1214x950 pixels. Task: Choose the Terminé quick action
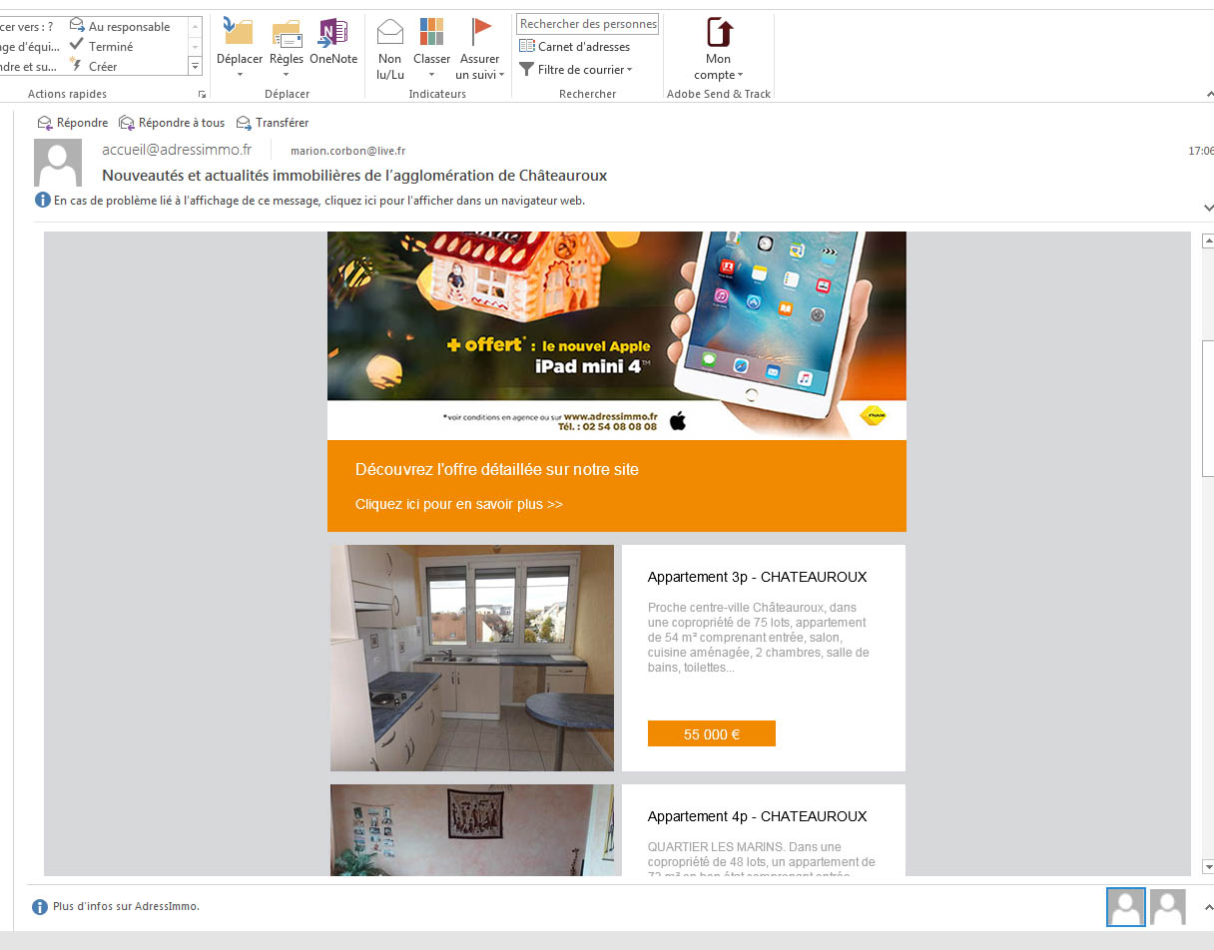point(102,46)
